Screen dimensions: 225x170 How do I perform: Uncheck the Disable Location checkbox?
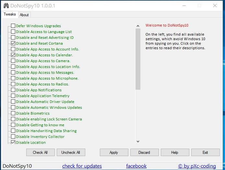(x=13, y=142)
